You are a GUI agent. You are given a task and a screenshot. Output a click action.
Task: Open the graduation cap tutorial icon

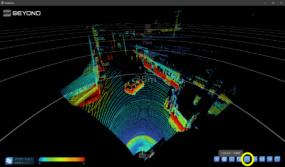(x=270, y=159)
